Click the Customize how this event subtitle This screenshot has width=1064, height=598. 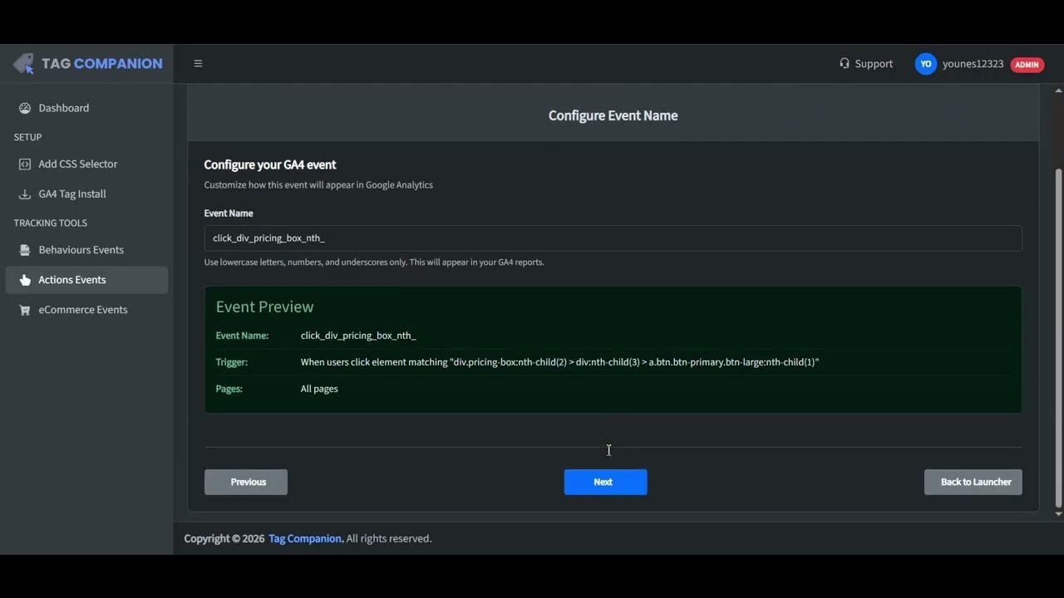click(318, 184)
